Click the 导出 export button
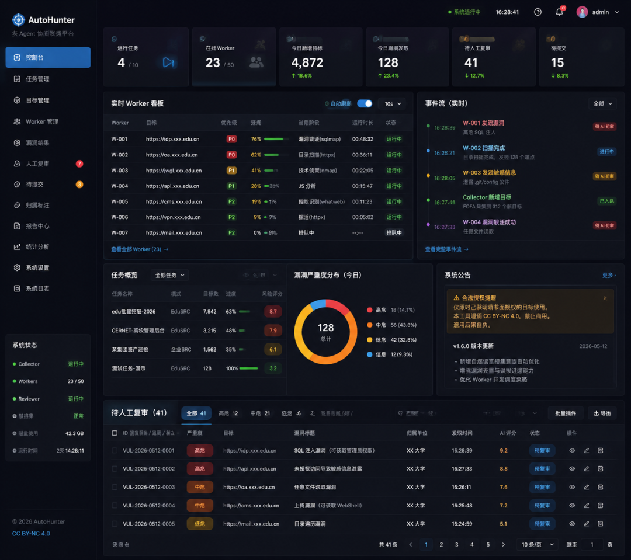 (602, 413)
